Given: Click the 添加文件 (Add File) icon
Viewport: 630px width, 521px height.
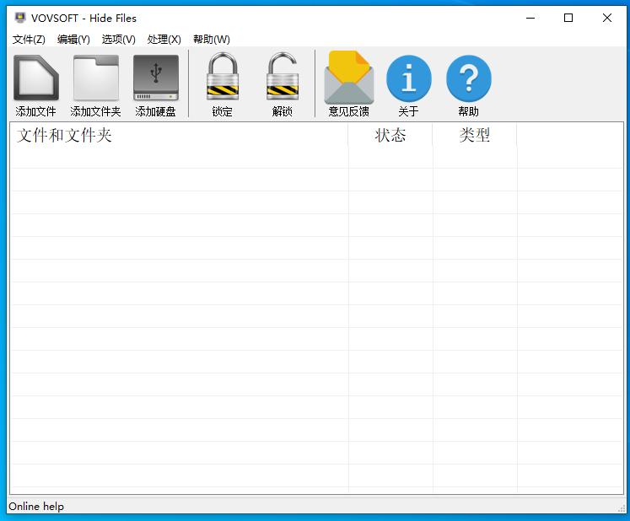Looking at the screenshot, I should click(x=35, y=78).
